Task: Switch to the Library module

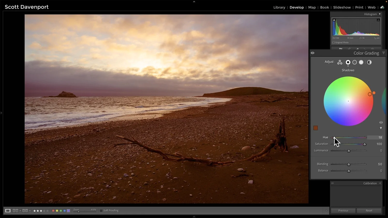Action: pyautogui.click(x=279, y=7)
